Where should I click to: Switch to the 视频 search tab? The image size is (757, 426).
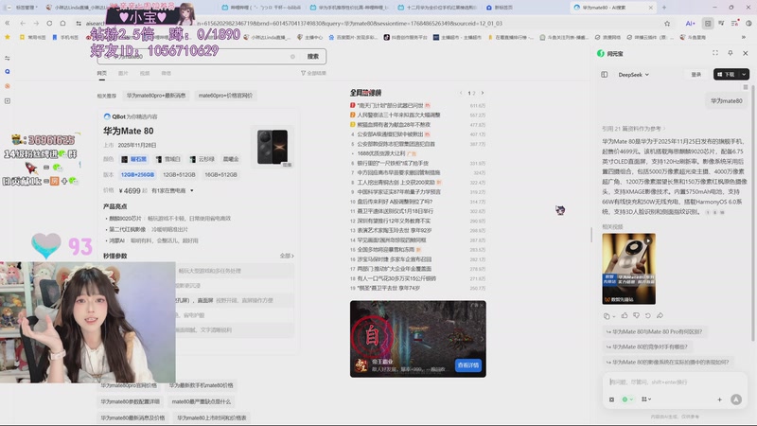[145, 74]
